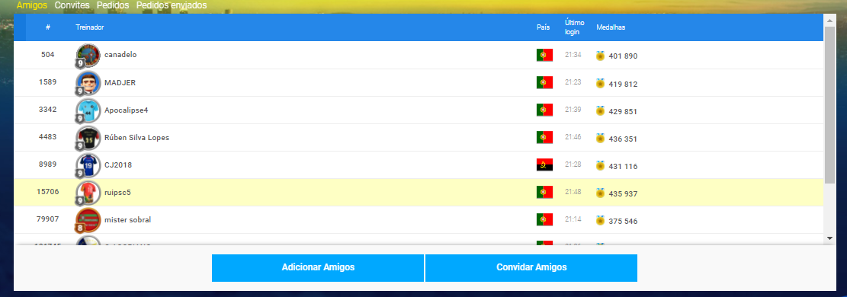This screenshot has width=847, height=297.
Task: Open the Pedidos enviados tab
Action: tap(172, 5)
